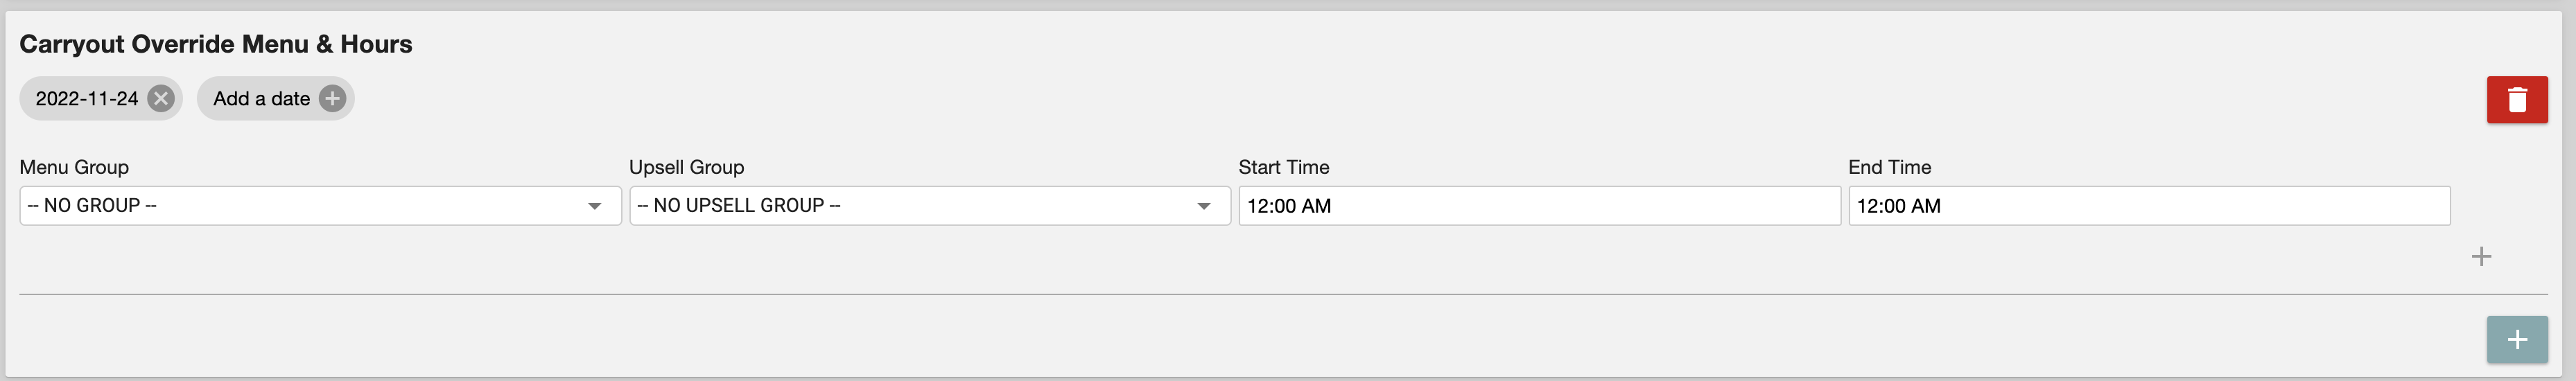Select the 2022-11-24 date chip text

pos(87,99)
